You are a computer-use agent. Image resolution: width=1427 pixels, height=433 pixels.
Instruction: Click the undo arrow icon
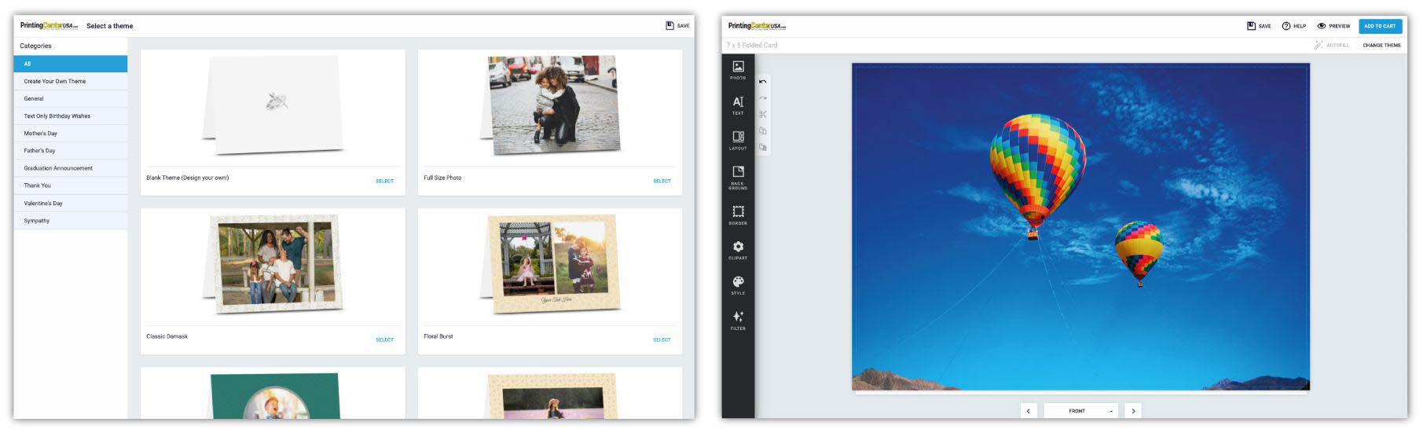pyautogui.click(x=762, y=82)
